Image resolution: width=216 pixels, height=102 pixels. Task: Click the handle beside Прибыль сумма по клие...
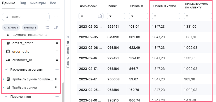click(x=56, y=79)
